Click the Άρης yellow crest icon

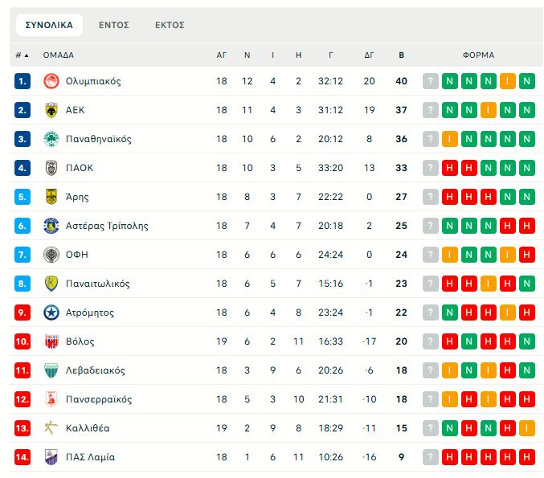(x=51, y=197)
